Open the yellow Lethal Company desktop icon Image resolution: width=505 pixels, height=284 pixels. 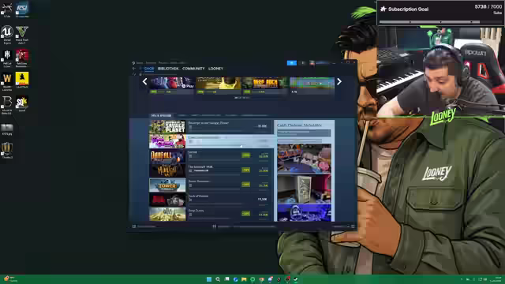point(22,80)
